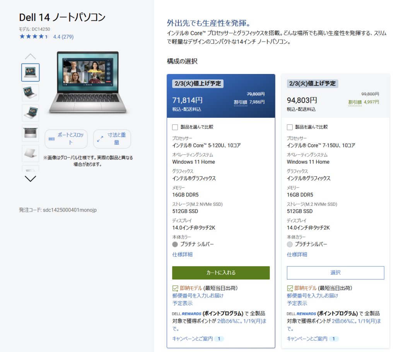Viewport: 396px width, 352px height.
Task: Open 寸法と重量 dimensions view
Action: 112,139
